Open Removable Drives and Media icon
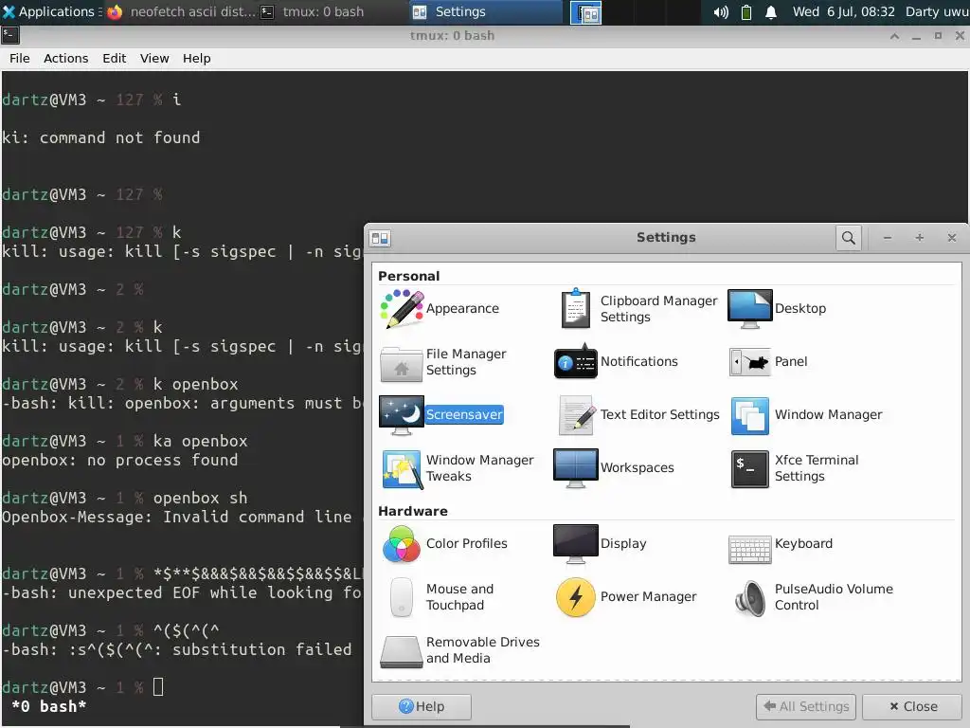Viewport: 970px width, 728px height. click(402, 651)
